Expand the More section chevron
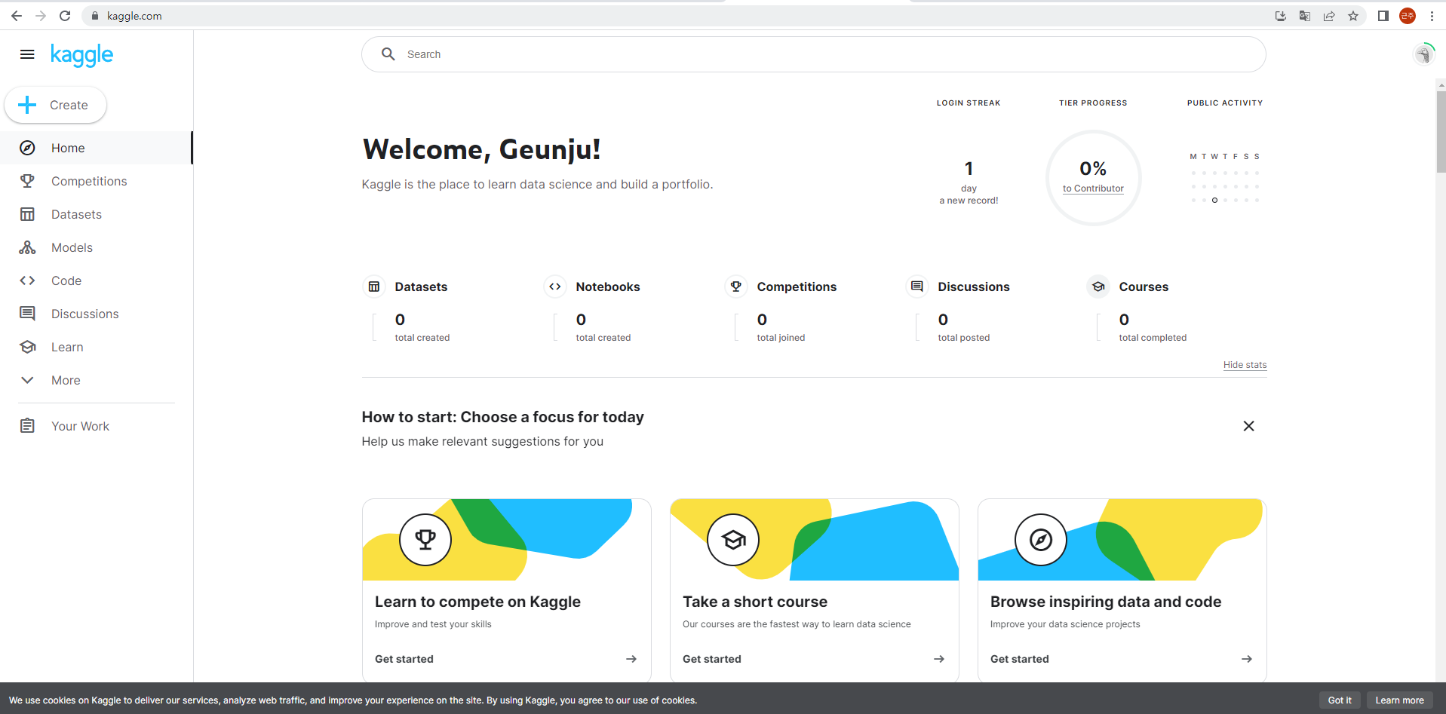1446x714 pixels. point(27,380)
